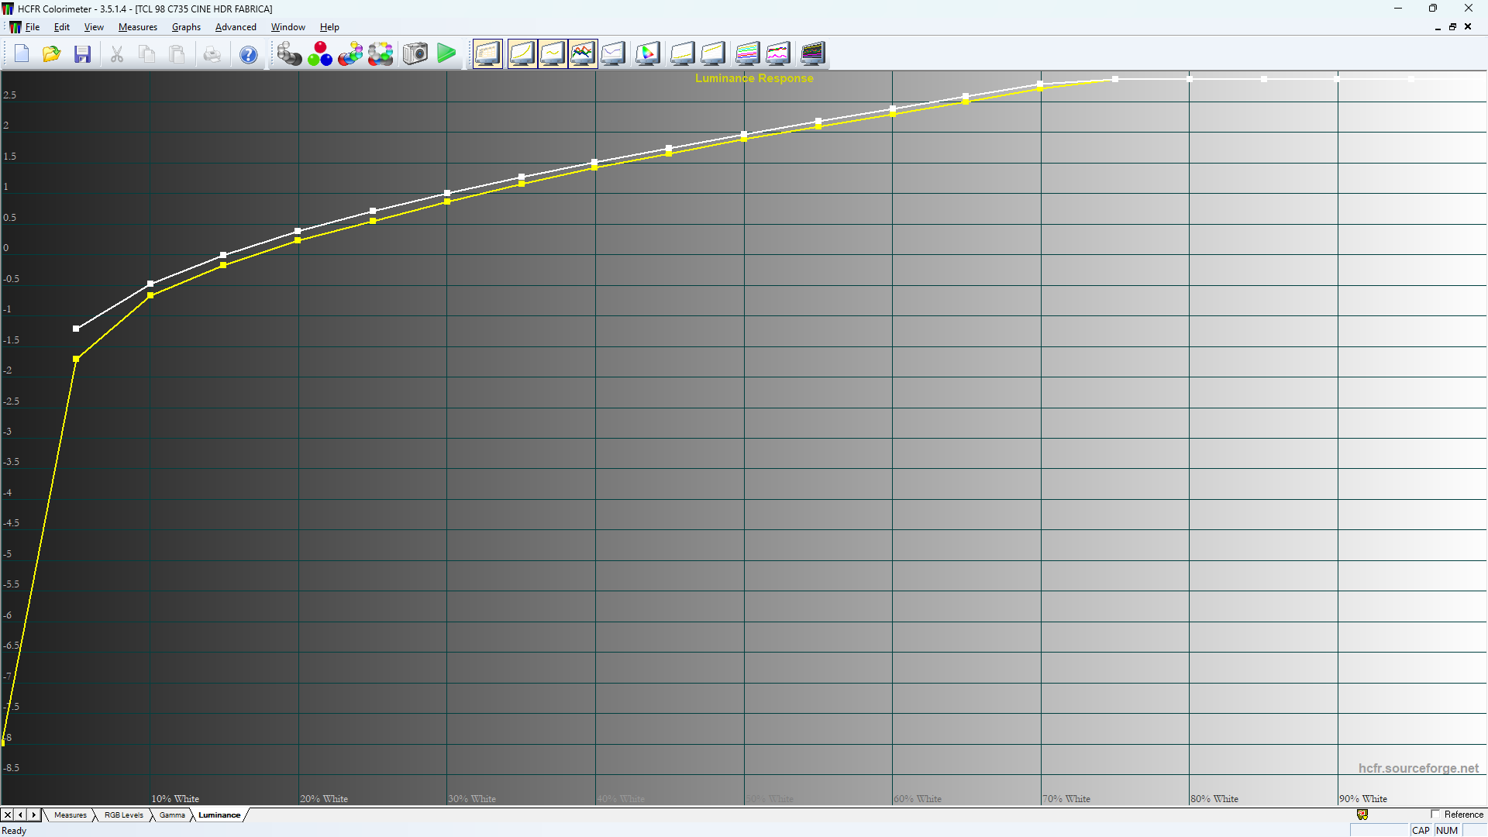Image resolution: width=1488 pixels, height=837 pixels.
Task: Click the HCFR document icon in menu bar
Action: pyautogui.click(x=15, y=27)
